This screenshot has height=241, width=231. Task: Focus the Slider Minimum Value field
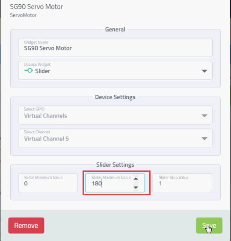click(x=48, y=183)
